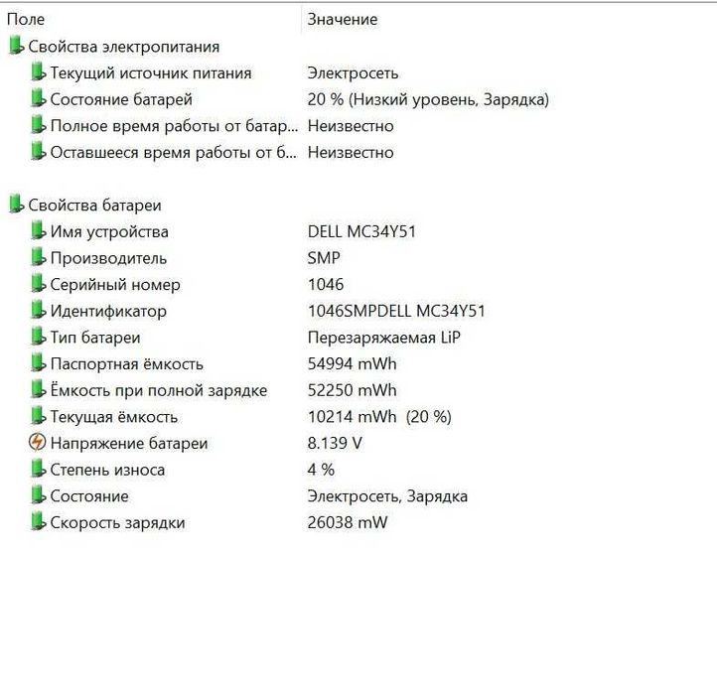717x695 pixels.
Task: Click the wear level value 4 %
Action: (x=321, y=470)
